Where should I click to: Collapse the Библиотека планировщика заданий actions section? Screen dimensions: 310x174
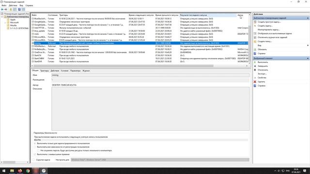pos(308,18)
